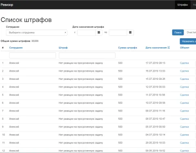Open Сделка link dated 15.07.2019

[184, 79]
